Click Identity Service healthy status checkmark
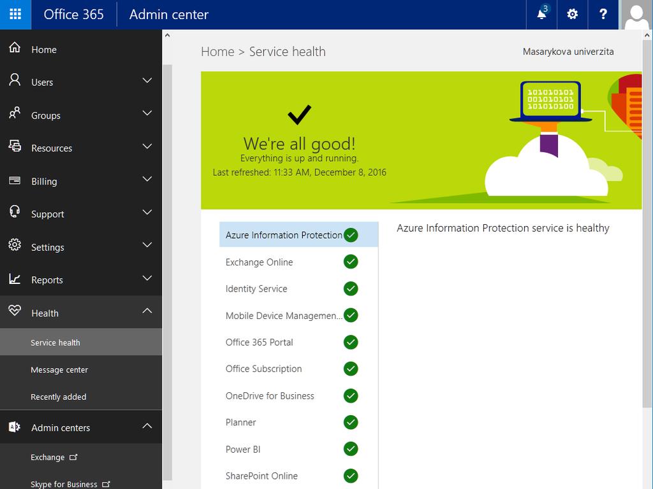 (x=351, y=288)
